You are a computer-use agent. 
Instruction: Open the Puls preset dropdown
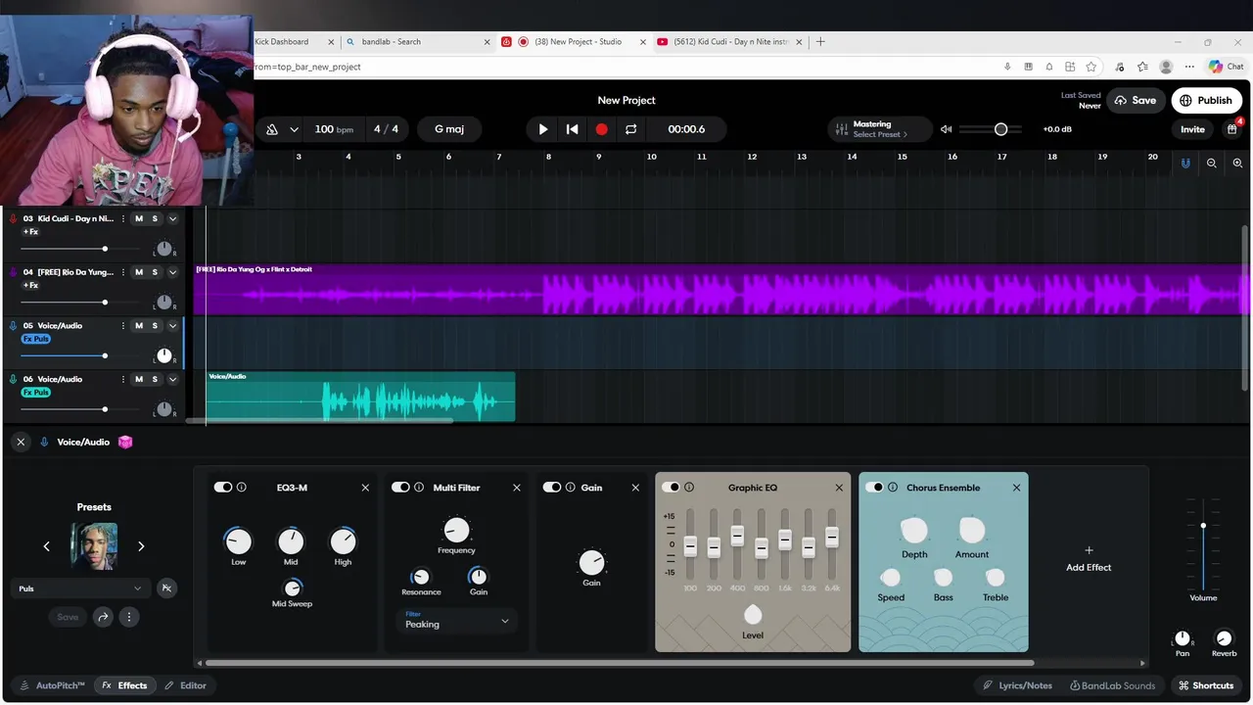pos(80,588)
